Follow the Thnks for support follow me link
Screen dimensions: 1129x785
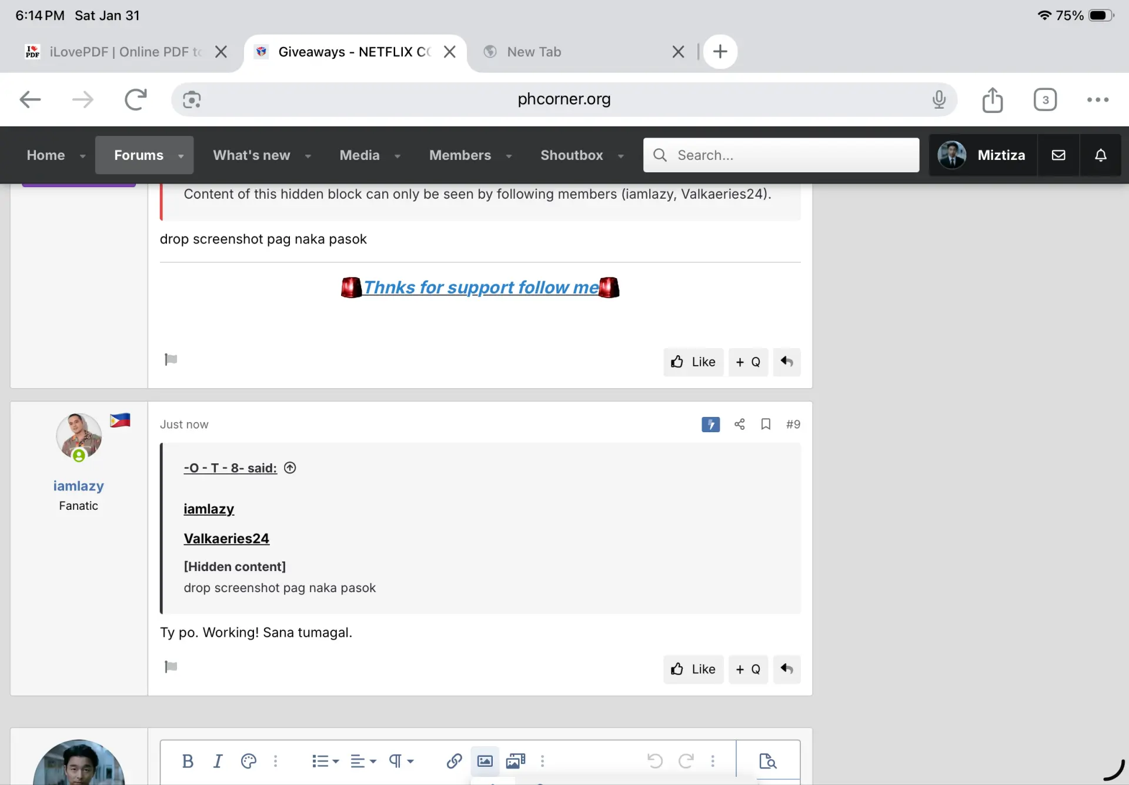pos(481,288)
